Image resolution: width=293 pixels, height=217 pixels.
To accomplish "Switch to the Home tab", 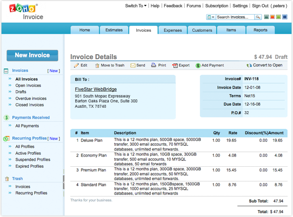I will point(84,30).
